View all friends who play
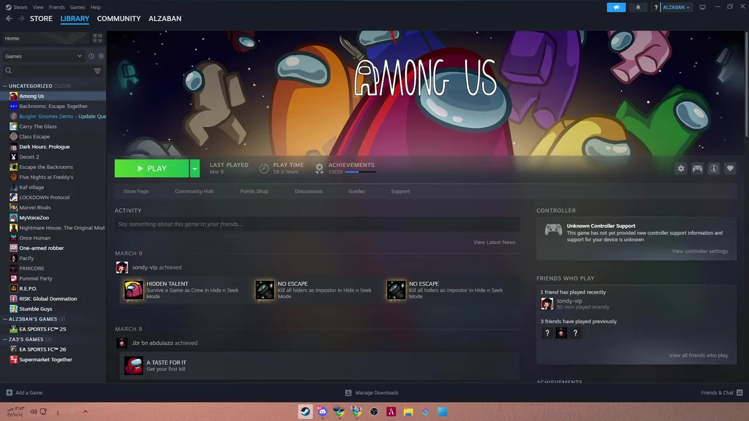This screenshot has width=749, height=421. (x=699, y=356)
